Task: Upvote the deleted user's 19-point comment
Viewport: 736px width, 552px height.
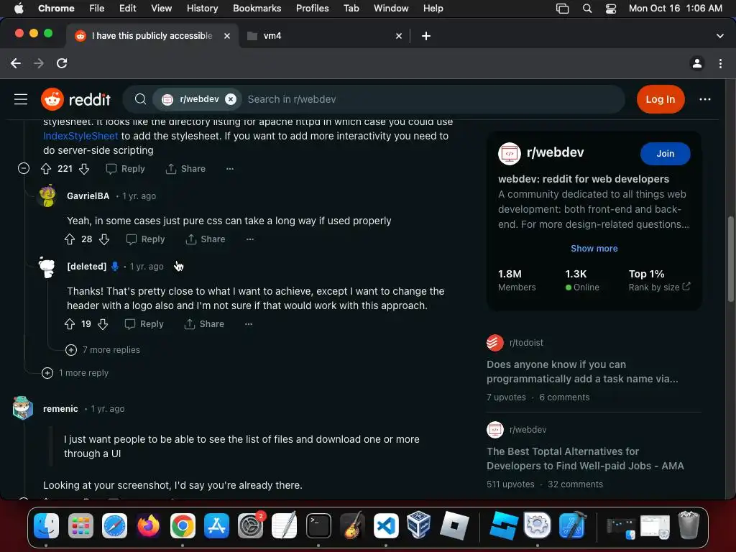Action: pyautogui.click(x=70, y=324)
